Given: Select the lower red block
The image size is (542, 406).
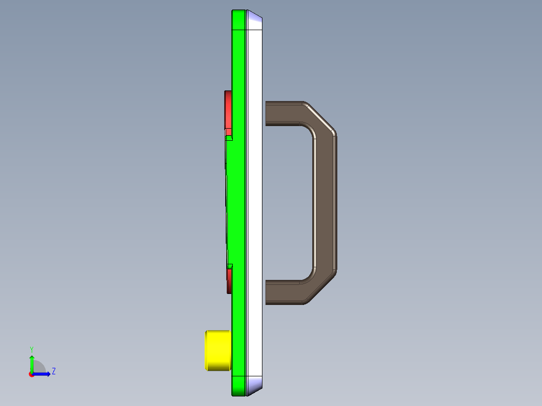Looking at the screenshot, I should (229, 281).
